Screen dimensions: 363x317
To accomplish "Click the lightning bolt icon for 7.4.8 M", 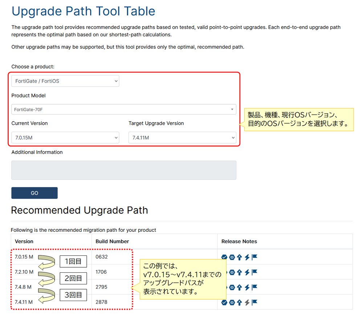I will 247,287.
